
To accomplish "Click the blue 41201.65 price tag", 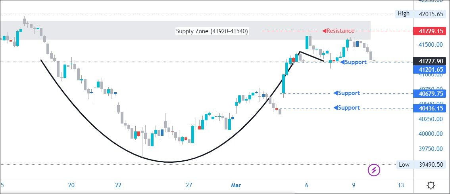I will [x=430, y=69].
